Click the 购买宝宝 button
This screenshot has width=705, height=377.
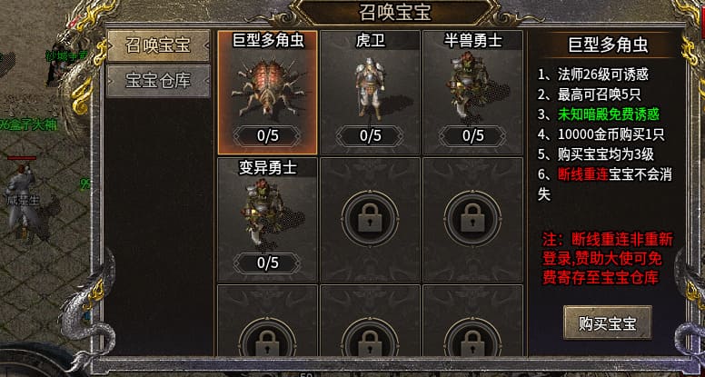[608, 322]
